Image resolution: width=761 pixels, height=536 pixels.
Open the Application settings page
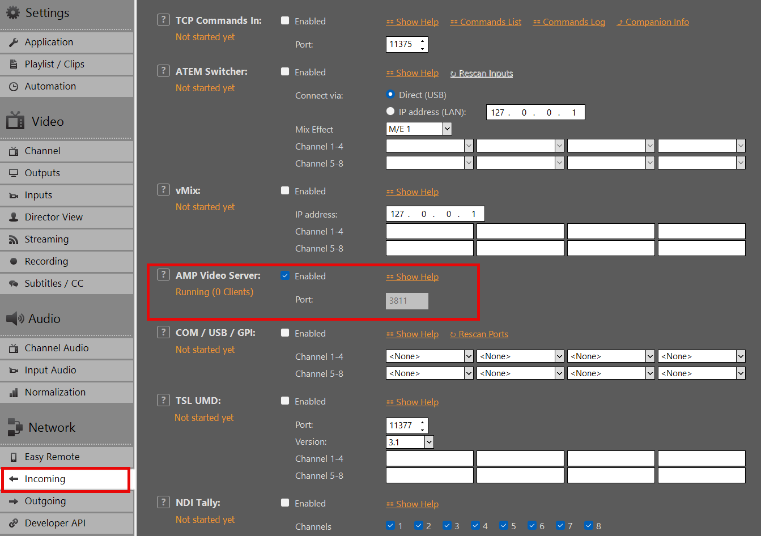67,42
